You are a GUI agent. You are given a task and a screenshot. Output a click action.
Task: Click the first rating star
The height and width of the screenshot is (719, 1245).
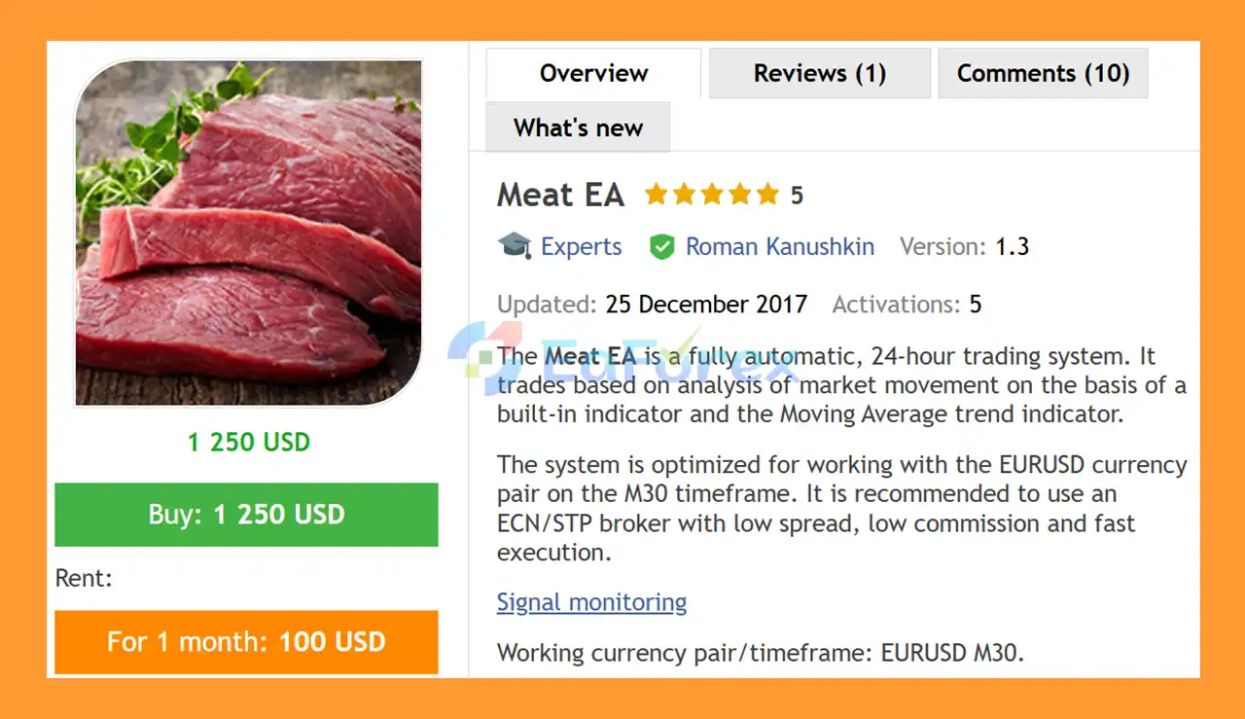coord(656,194)
